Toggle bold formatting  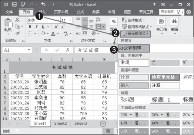coord(30,27)
